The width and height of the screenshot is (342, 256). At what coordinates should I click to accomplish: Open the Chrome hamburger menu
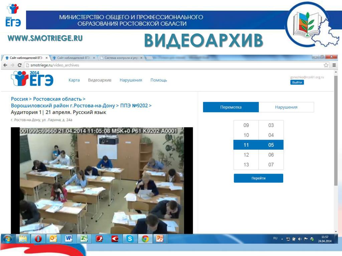pyautogui.click(x=334, y=65)
